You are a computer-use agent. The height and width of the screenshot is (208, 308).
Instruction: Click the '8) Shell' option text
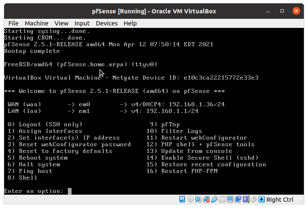(22, 178)
